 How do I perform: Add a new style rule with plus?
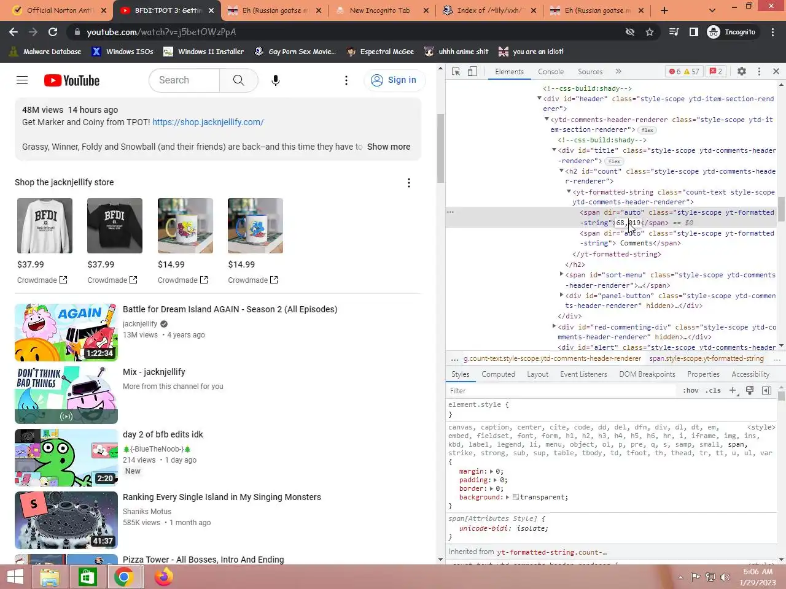pyautogui.click(x=732, y=391)
